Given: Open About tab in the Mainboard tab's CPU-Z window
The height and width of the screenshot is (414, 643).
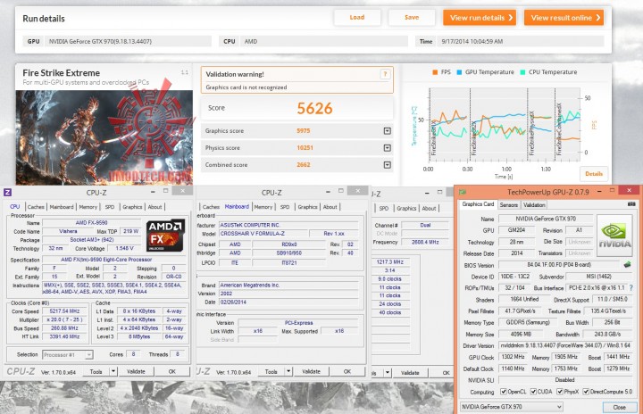Looking at the screenshot, I should coord(330,207).
